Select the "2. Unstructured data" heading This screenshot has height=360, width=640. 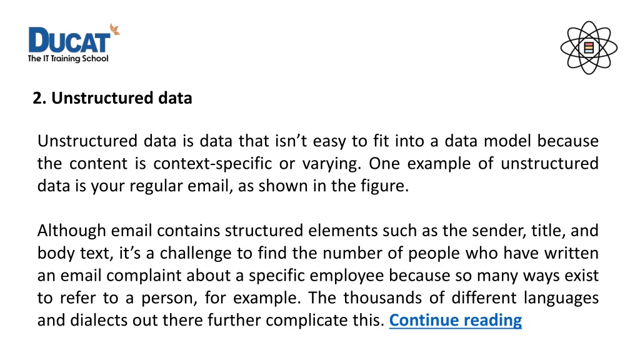coord(112,98)
